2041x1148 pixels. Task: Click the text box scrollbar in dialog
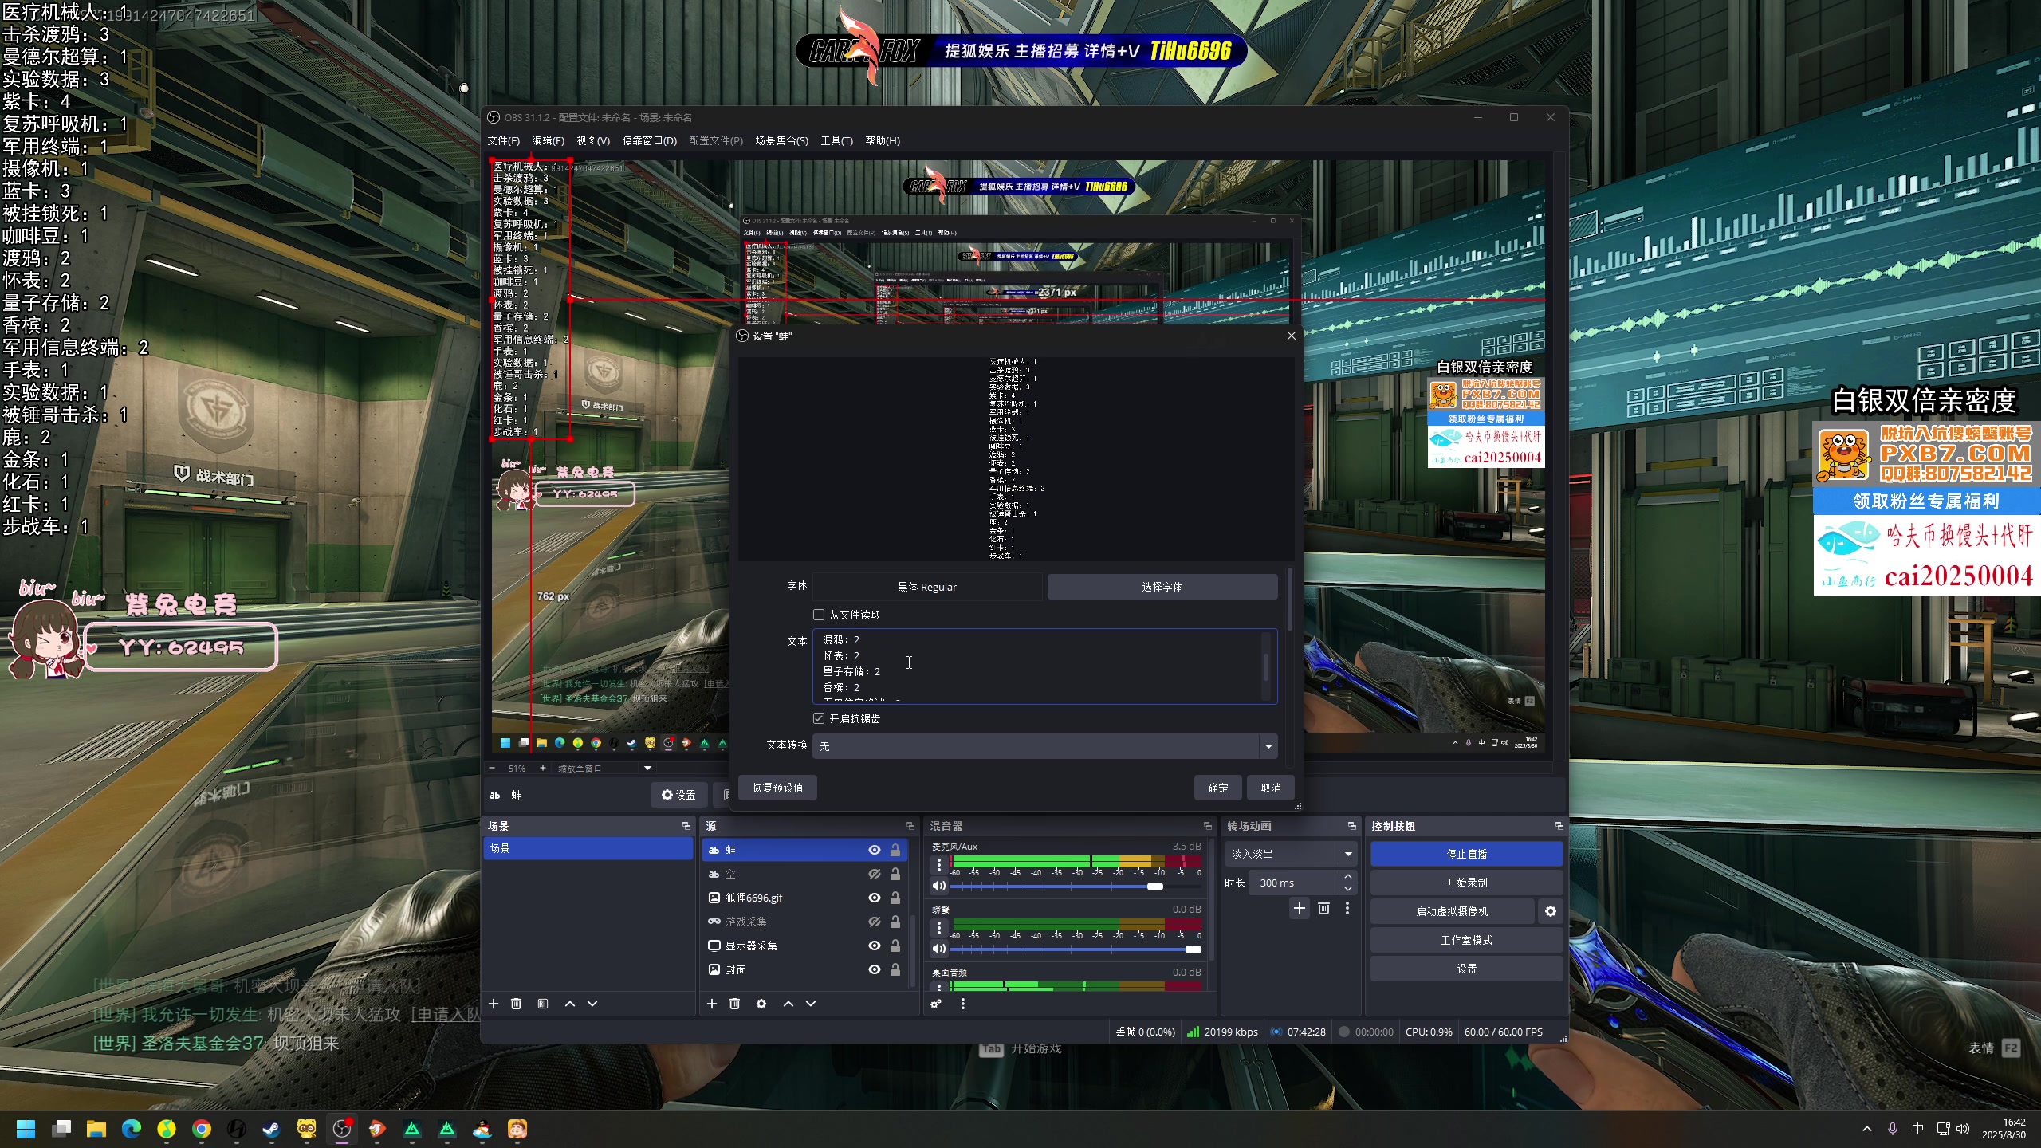pos(1266,666)
